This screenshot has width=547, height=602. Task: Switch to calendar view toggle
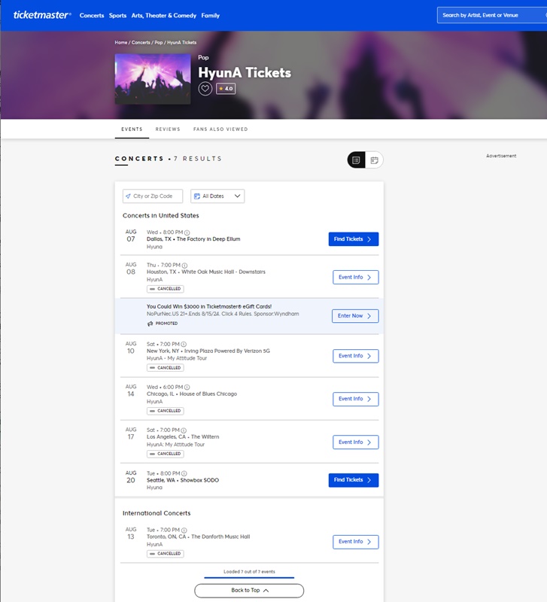point(374,160)
